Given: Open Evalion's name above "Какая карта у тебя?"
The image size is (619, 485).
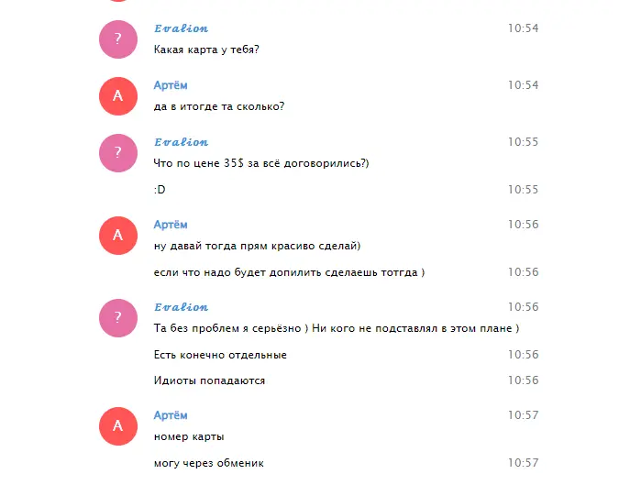Looking at the screenshot, I should [181, 28].
